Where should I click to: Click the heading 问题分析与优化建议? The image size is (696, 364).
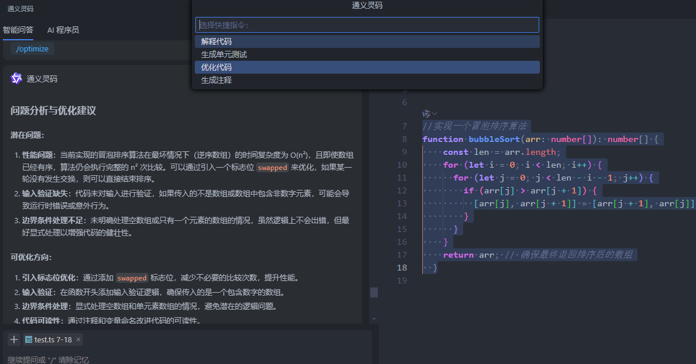pyautogui.click(x=53, y=110)
